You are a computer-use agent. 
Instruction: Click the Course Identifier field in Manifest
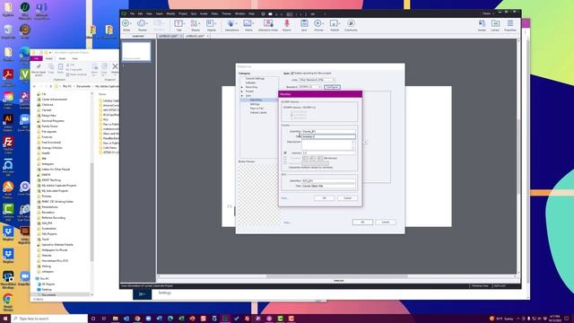328,131
